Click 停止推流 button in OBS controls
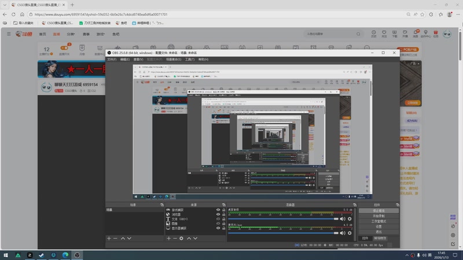Screen dimensions: 463x260 [x=379, y=211]
